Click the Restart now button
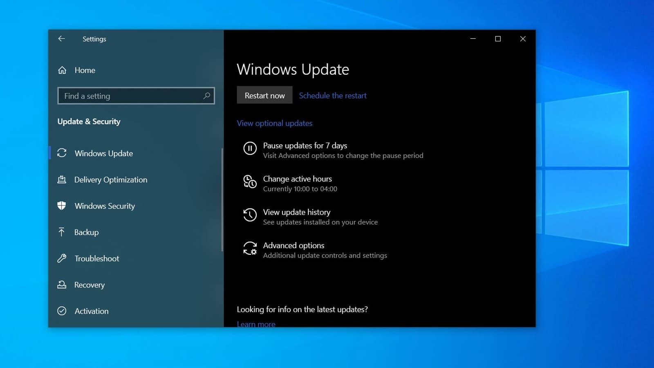The height and width of the screenshot is (368, 654). tap(265, 95)
